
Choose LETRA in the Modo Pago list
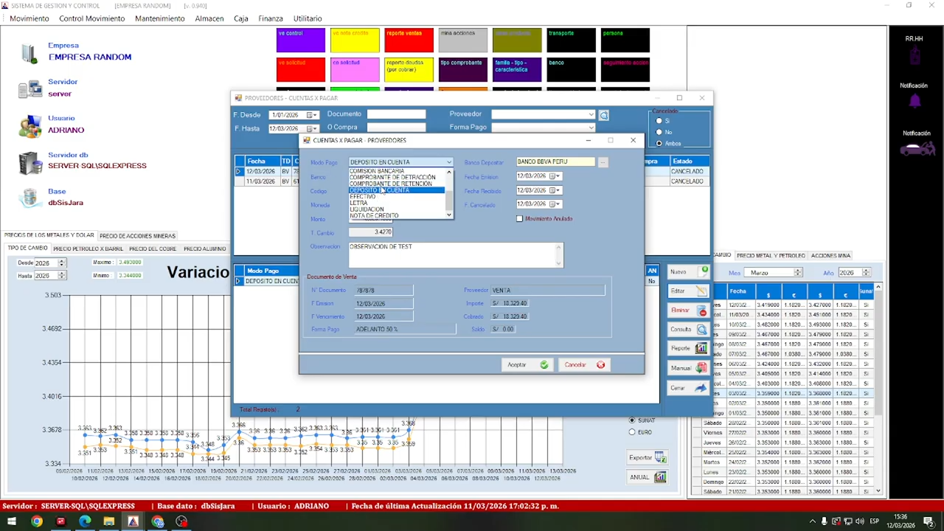pyautogui.click(x=397, y=203)
